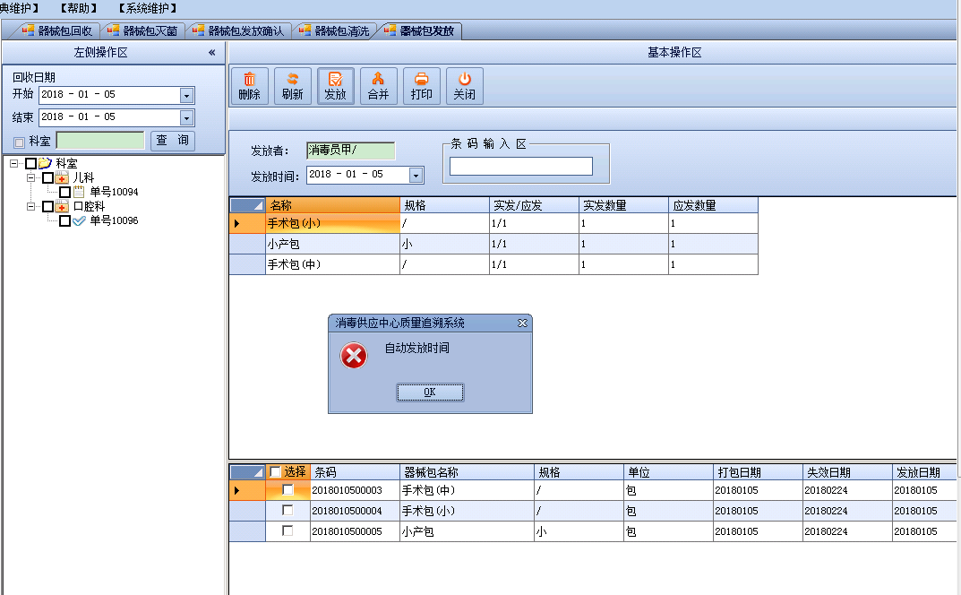
Task: Check the box for barcode 2018010500004
Action: tap(287, 510)
